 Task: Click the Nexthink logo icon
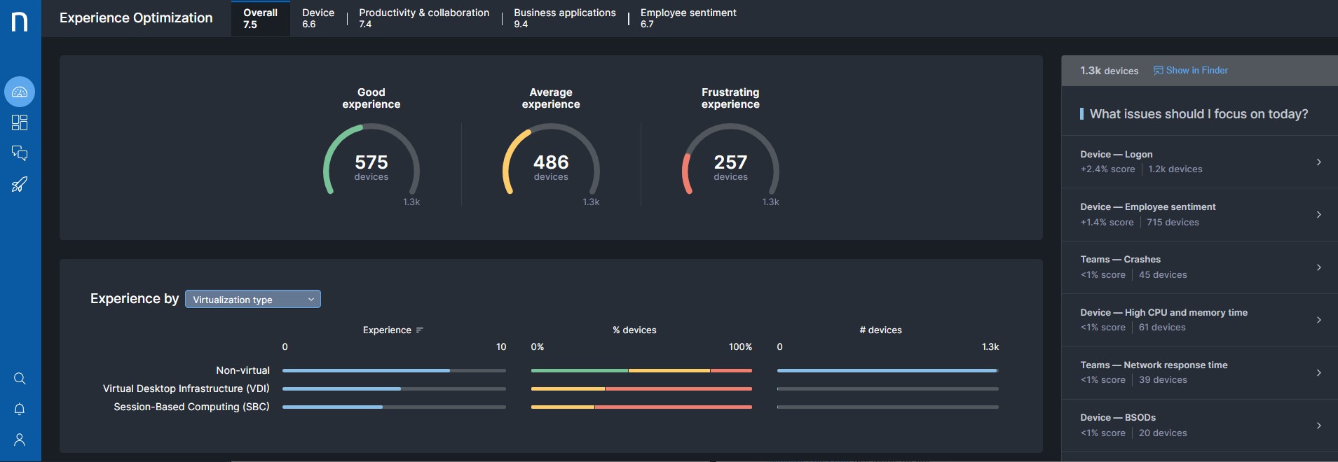[x=20, y=22]
